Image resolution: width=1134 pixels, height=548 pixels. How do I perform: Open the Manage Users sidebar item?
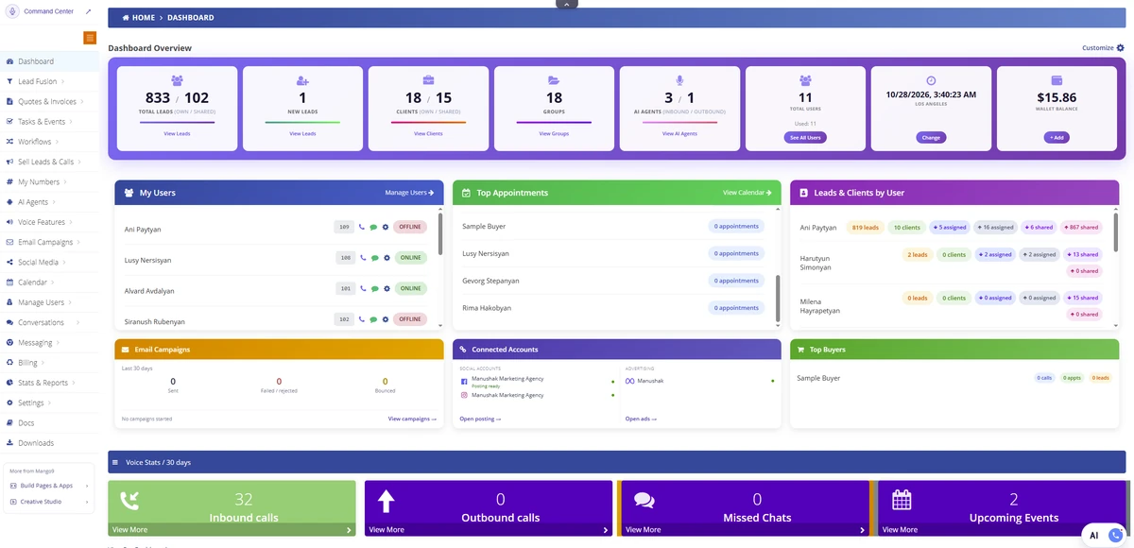(49, 302)
